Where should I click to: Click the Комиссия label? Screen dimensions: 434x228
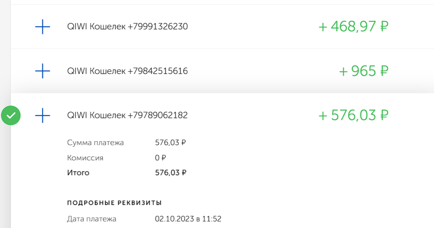coord(85,158)
